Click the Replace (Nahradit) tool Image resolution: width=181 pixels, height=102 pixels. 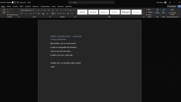tap(149, 12)
